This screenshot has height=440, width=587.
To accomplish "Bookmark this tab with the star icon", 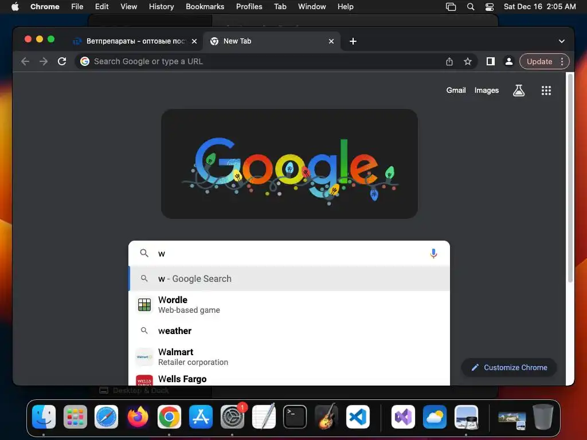I will coord(468,62).
